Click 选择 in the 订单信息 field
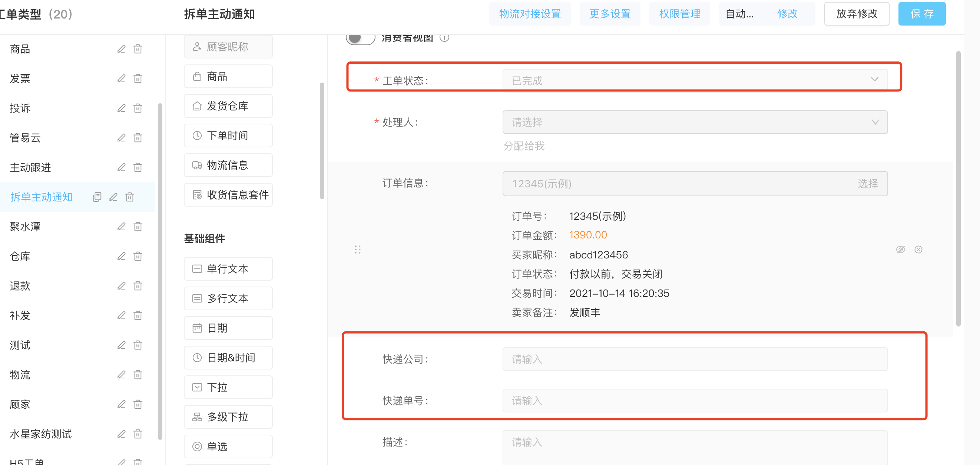 click(x=868, y=184)
